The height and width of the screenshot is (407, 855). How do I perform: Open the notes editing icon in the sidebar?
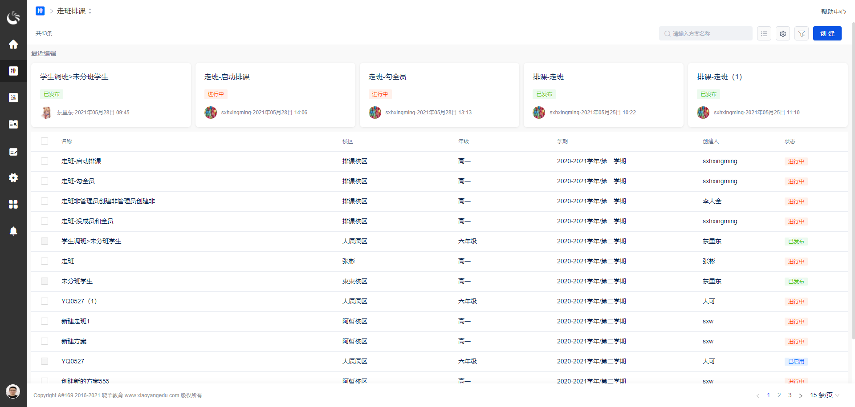point(13,152)
